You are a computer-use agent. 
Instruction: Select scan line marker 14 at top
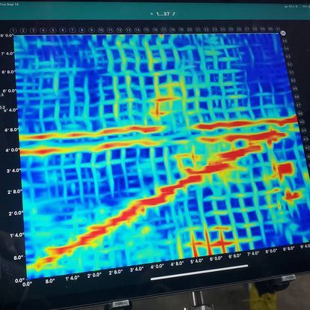click(x=137, y=30)
